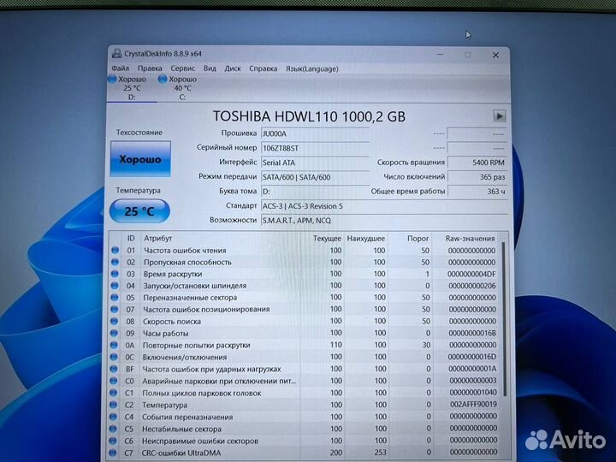
Task: Click the status dot for attribute C2
Action: 113,405
